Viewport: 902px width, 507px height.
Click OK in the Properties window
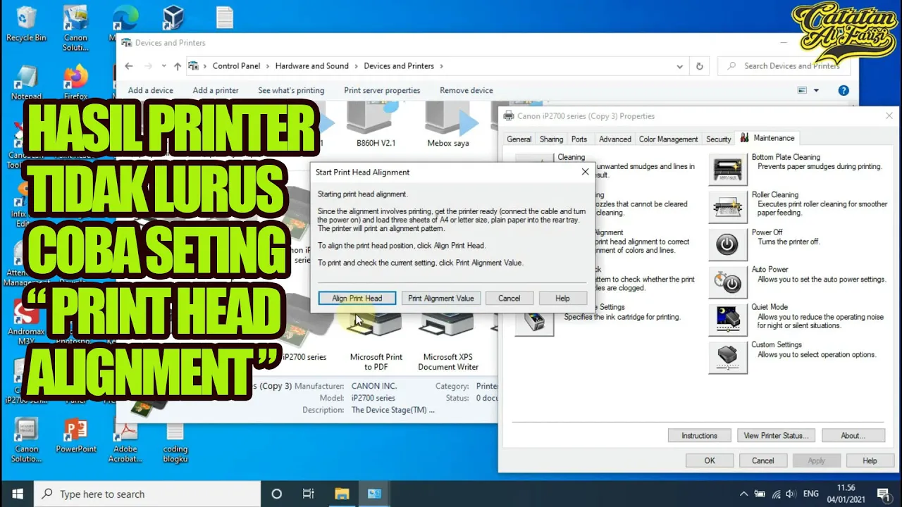point(710,461)
